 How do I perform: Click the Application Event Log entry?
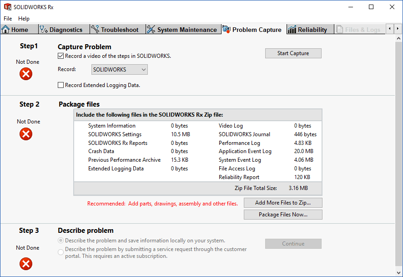tap(245, 151)
